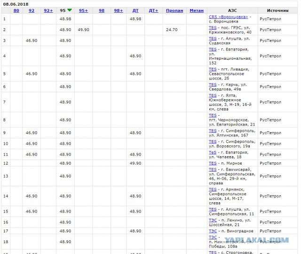
Task: Open TES link for Евпатория, Интернациональная 152
Action: [213, 49]
